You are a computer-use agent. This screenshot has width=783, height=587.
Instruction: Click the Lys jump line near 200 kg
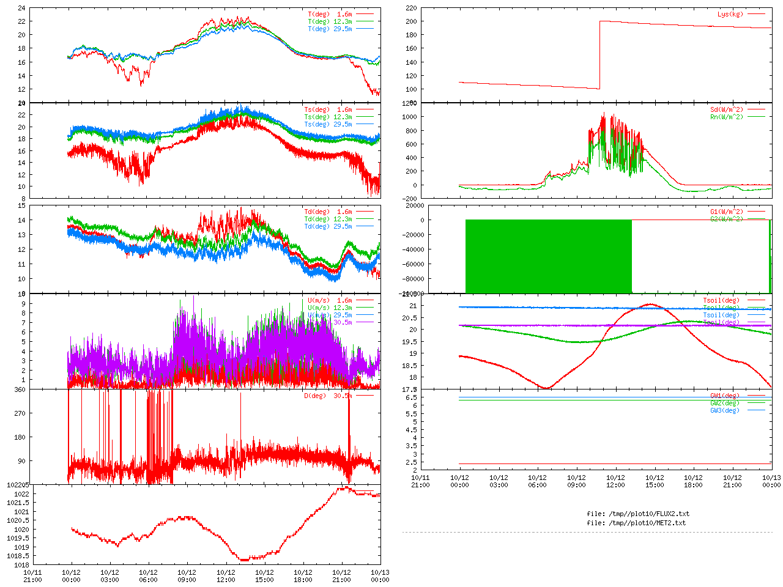click(599, 55)
